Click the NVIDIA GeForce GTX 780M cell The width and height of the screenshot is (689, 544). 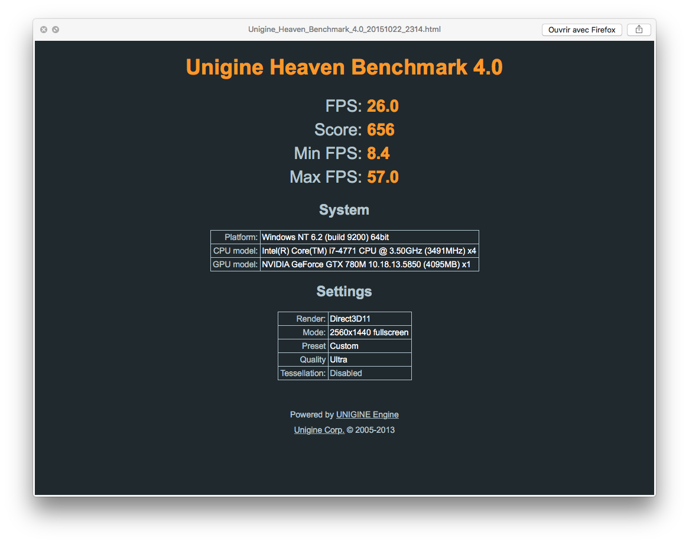[x=369, y=264]
